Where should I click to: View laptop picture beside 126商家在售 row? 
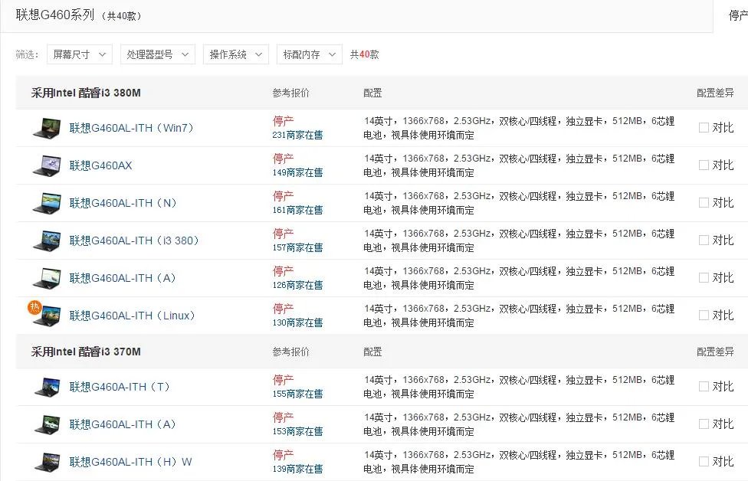pos(47,278)
